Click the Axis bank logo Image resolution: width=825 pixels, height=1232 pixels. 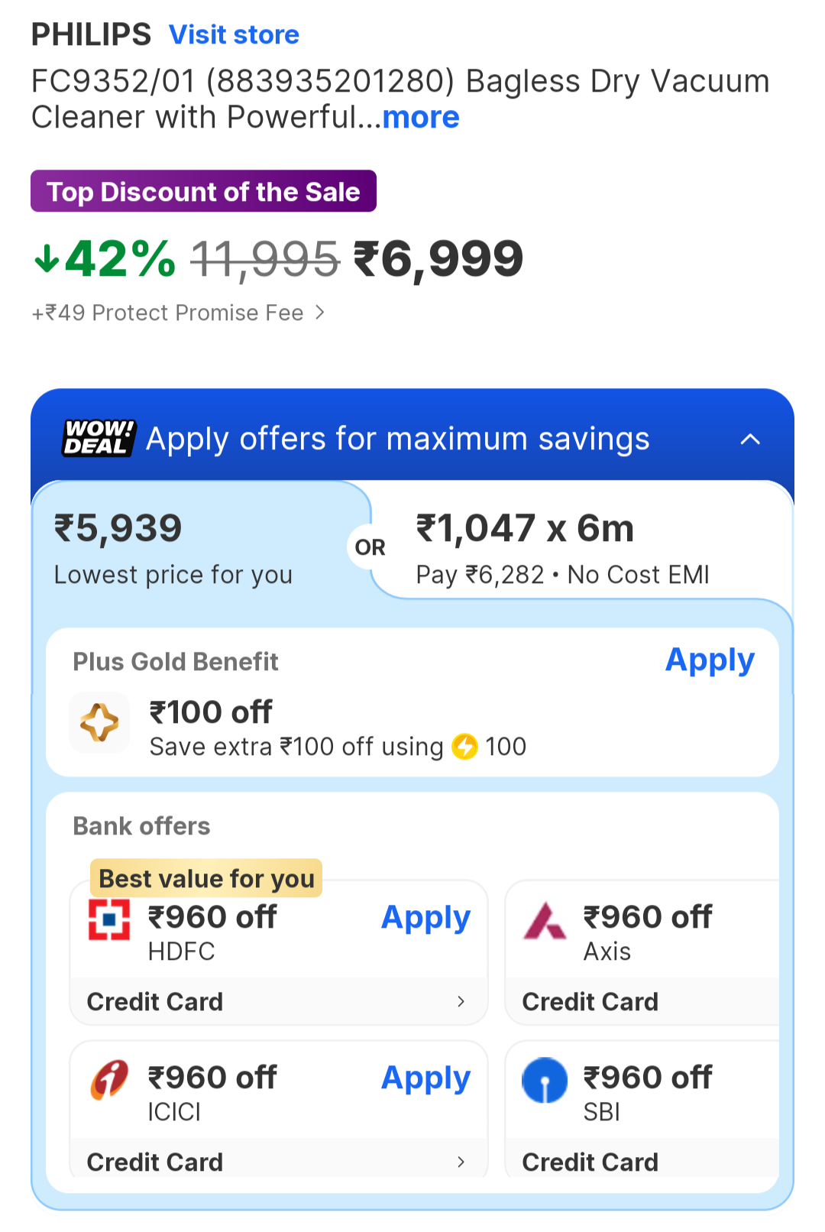point(545,921)
